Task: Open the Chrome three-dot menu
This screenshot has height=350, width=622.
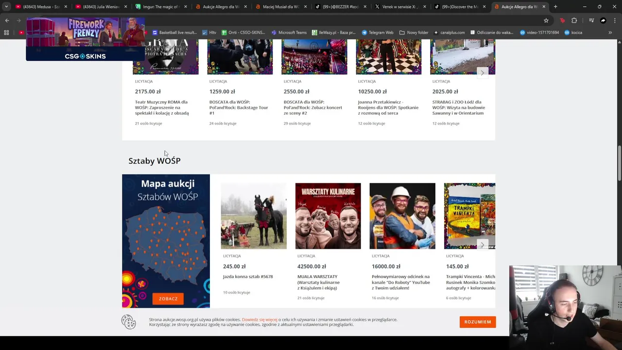Action: coord(614,20)
